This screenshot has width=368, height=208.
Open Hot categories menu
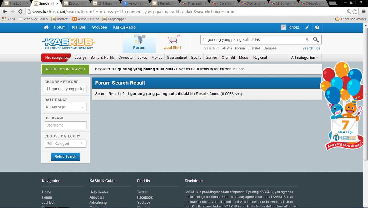coord(56,58)
